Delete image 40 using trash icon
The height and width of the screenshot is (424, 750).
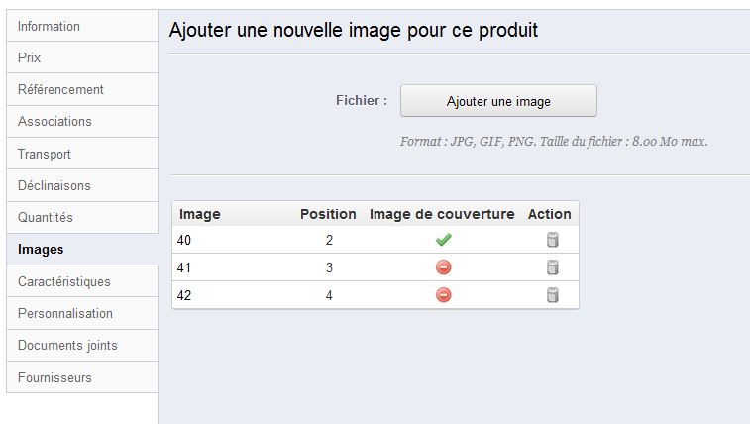pyautogui.click(x=553, y=240)
